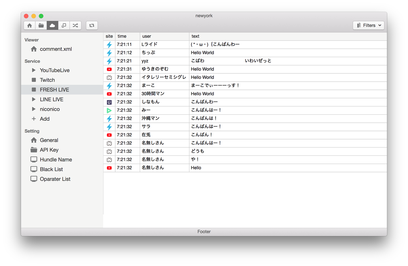Click the home icon beside General
The image size is (408, 266).
pos(34,140)
